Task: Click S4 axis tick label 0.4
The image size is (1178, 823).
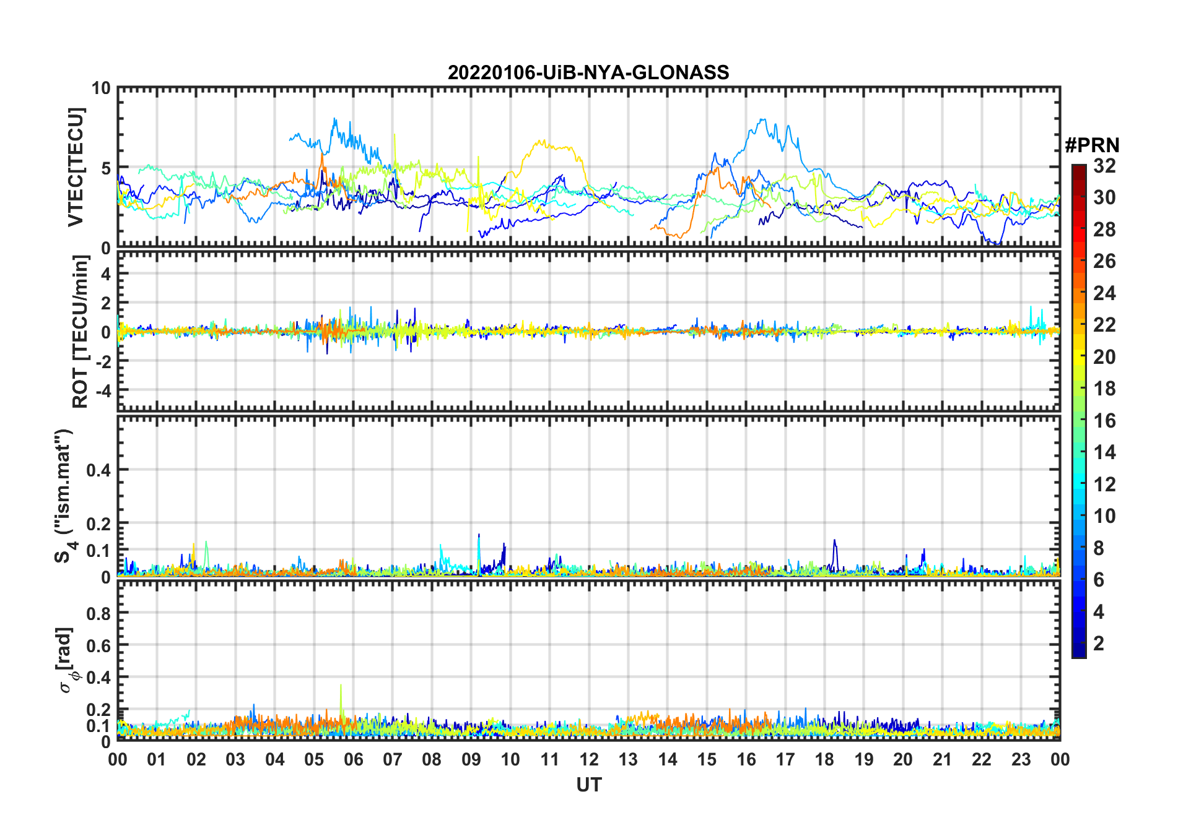Action: coord(99,470)
